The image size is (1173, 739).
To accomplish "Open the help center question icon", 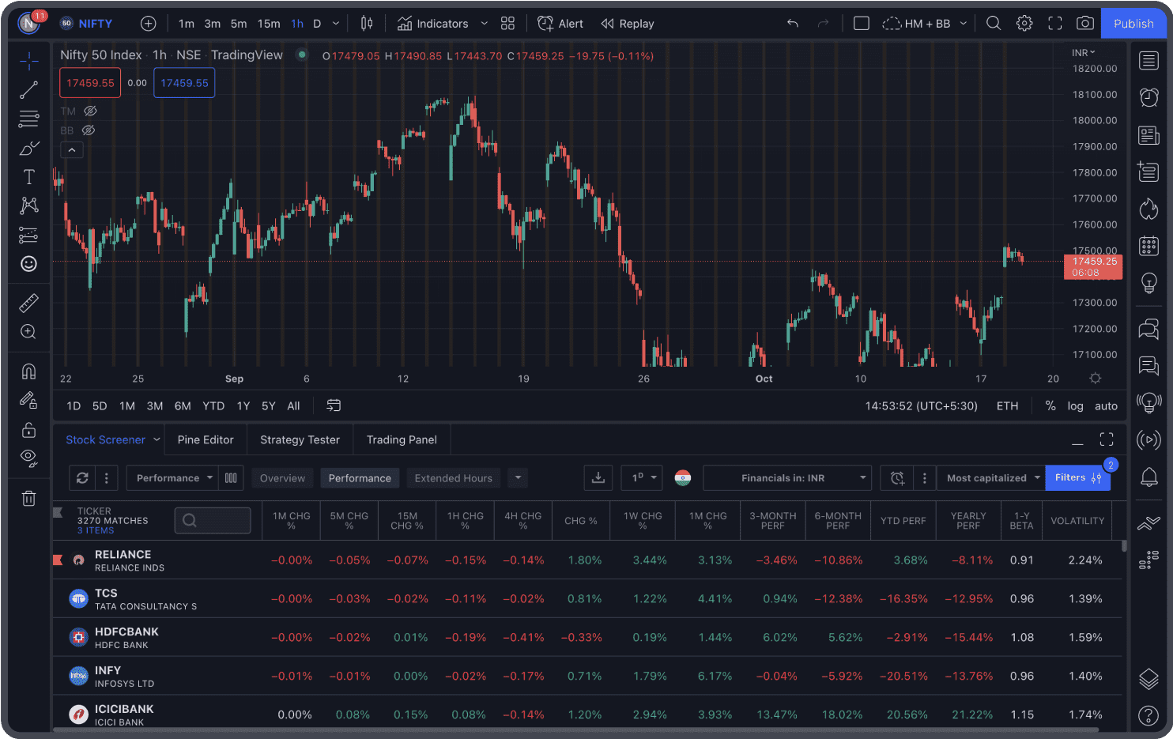I will pos(1148,715).
